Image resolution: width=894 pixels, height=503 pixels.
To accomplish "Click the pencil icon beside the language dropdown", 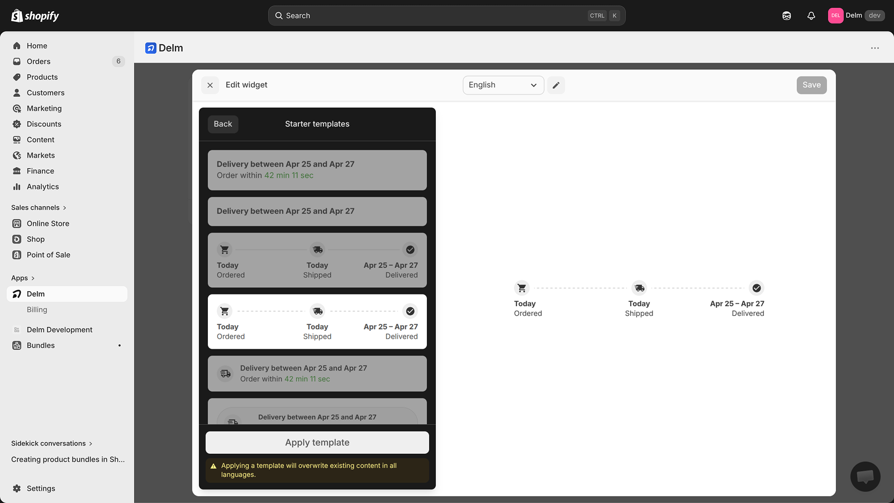I will 556,85.
